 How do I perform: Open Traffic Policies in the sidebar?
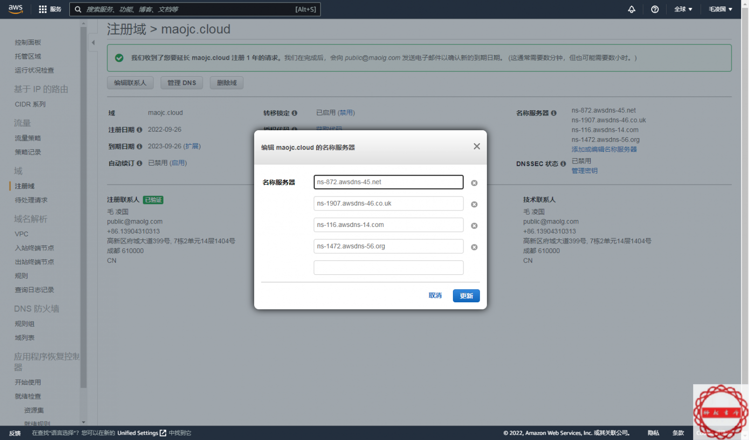point(28,138)
